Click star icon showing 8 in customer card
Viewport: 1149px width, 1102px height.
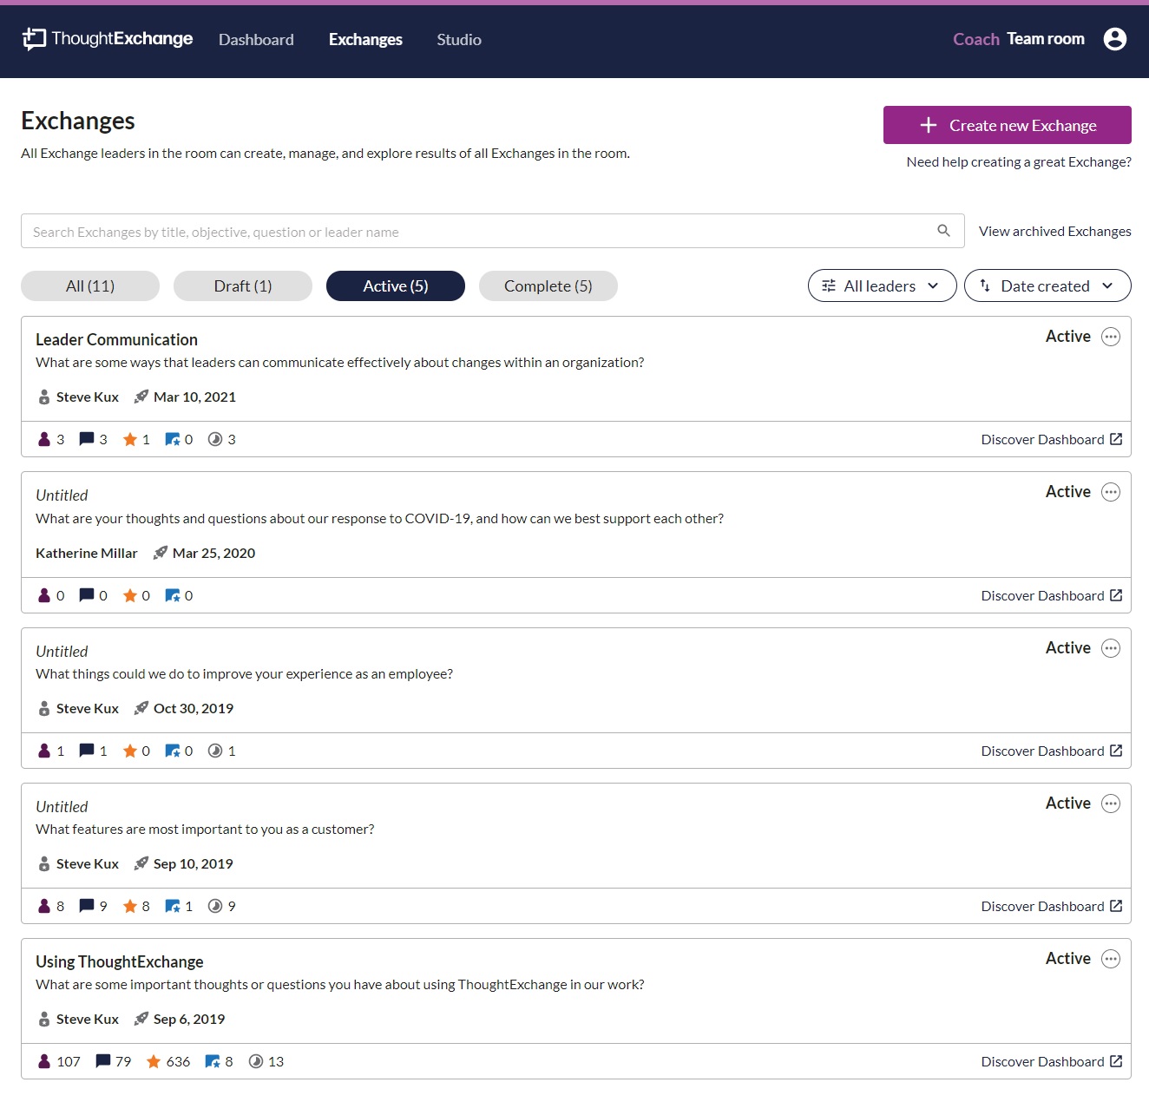pos(130,906)
